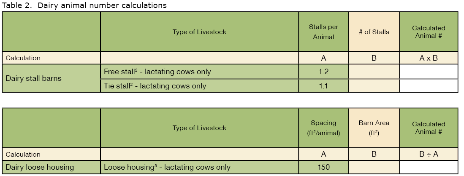Click the 'Stalls per Animal' header cell

[x=323, y=32]
